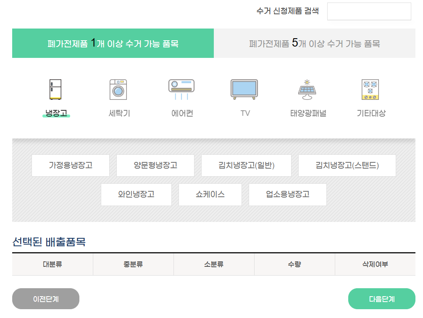Select 김치냉장고(일반) option

pos(246,165)
